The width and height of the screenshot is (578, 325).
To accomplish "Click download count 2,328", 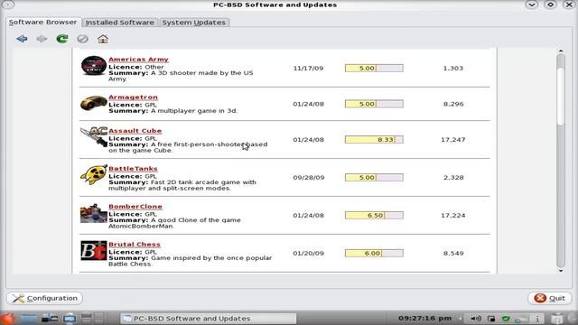I will click(x=453, y=178).
